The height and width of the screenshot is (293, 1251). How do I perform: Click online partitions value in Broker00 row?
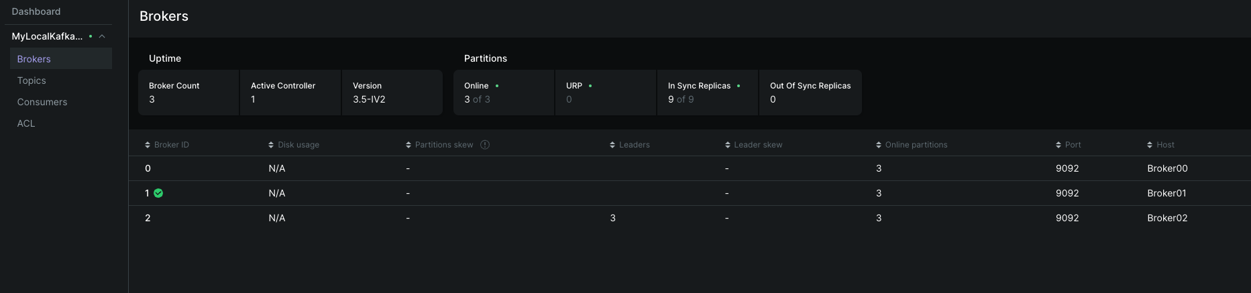[879, 168]
